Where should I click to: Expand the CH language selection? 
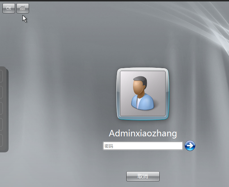pyautogui.click(x=9, y=8)
